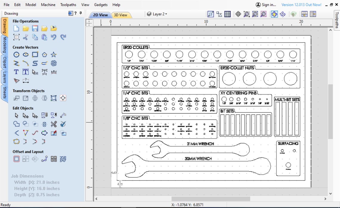The height and width of the screenshot is (208, 340).
Task: Select the Draw Circle tool
Action: coord(16,55)
